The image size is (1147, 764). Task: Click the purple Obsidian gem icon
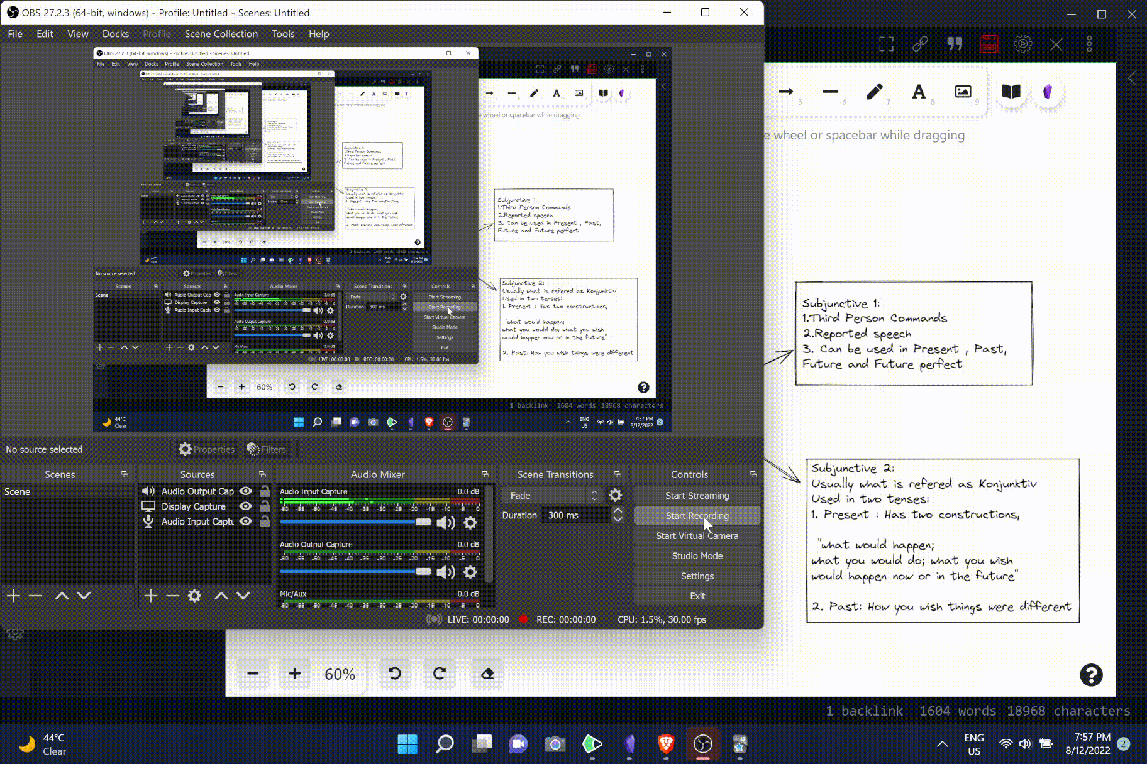click(x=1048, y=92)
